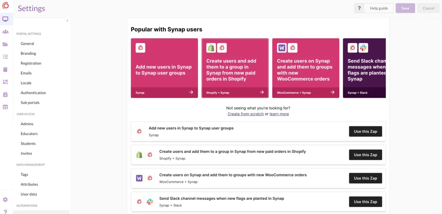Open the Shopify paid orders card
This screenshot has width=442, height=214.
click(235, 68)
